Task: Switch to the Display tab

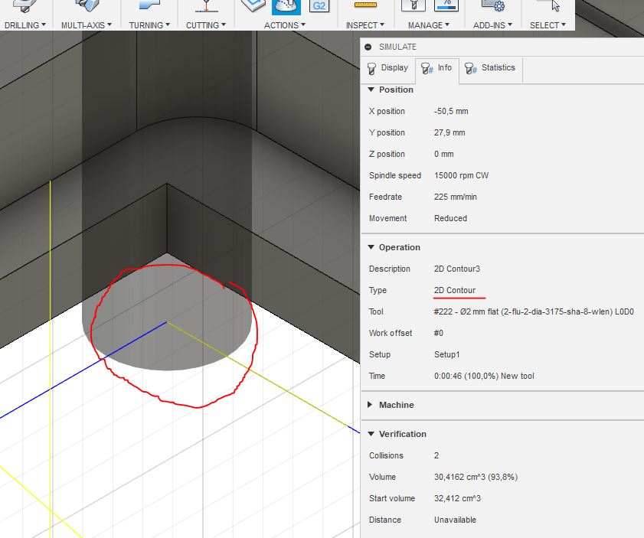Action: click(x=388, y=68)
